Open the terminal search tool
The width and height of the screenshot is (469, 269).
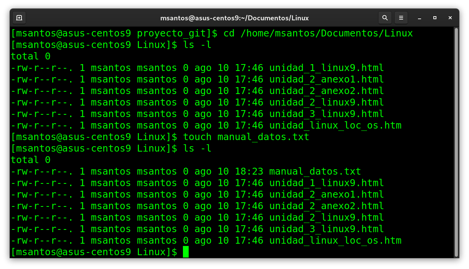[385, 18]
